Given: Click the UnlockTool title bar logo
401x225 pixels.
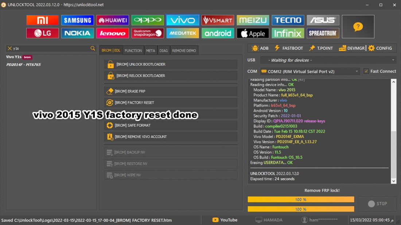Looking at the screenshot, I should tap(4, 5).
